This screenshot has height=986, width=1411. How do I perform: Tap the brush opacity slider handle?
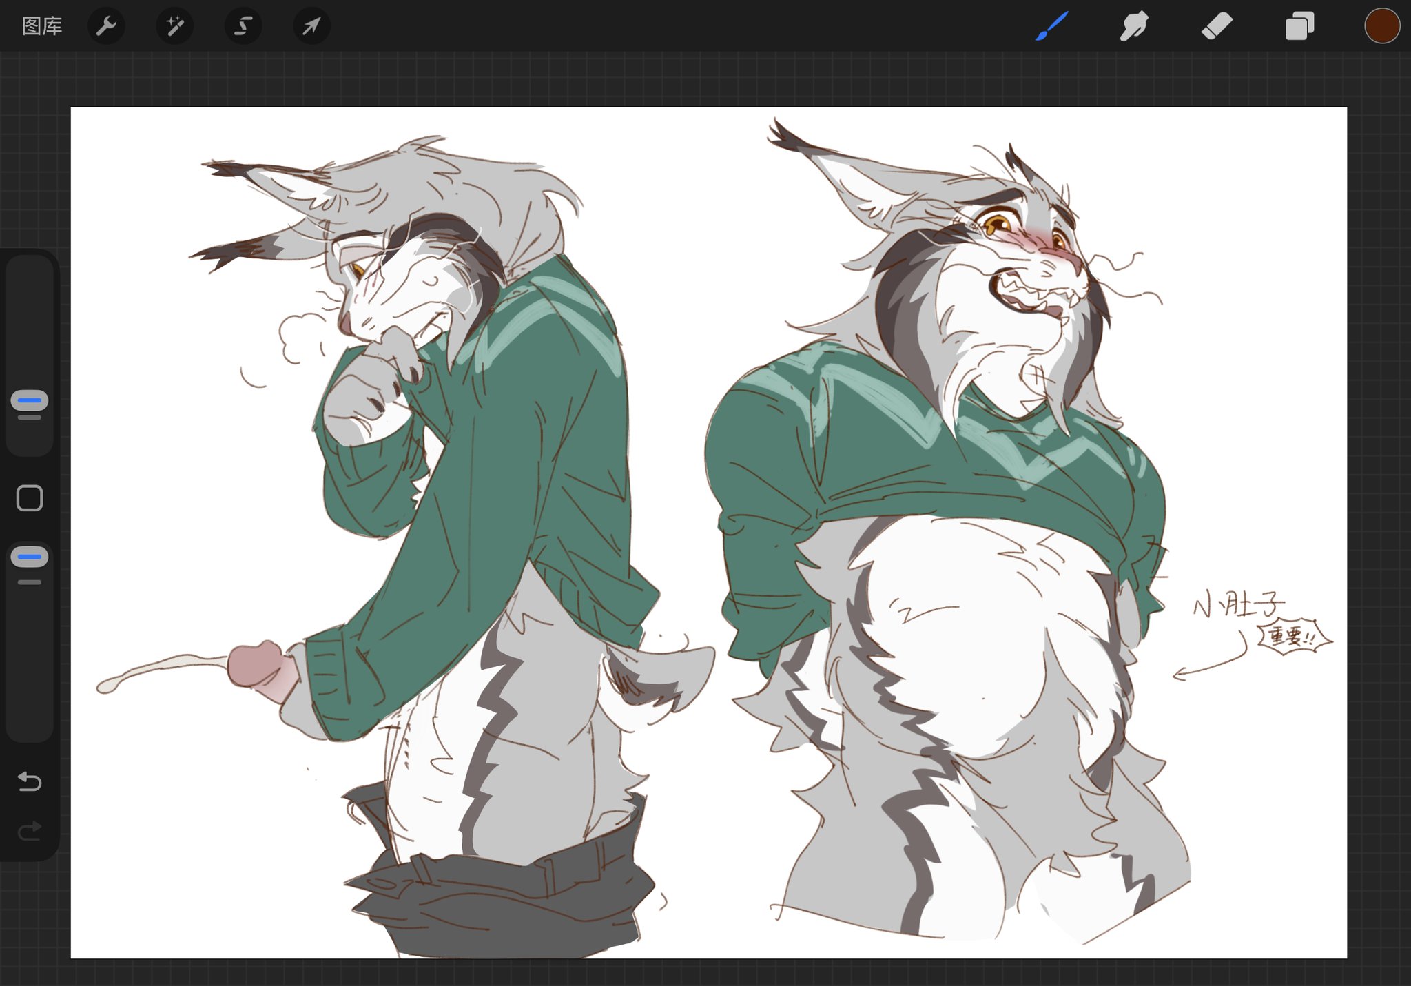(30, 557)
